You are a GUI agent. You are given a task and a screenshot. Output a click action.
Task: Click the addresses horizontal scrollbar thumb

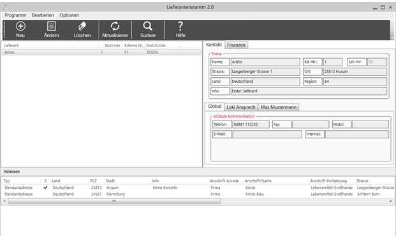click(x=114, y=201)
